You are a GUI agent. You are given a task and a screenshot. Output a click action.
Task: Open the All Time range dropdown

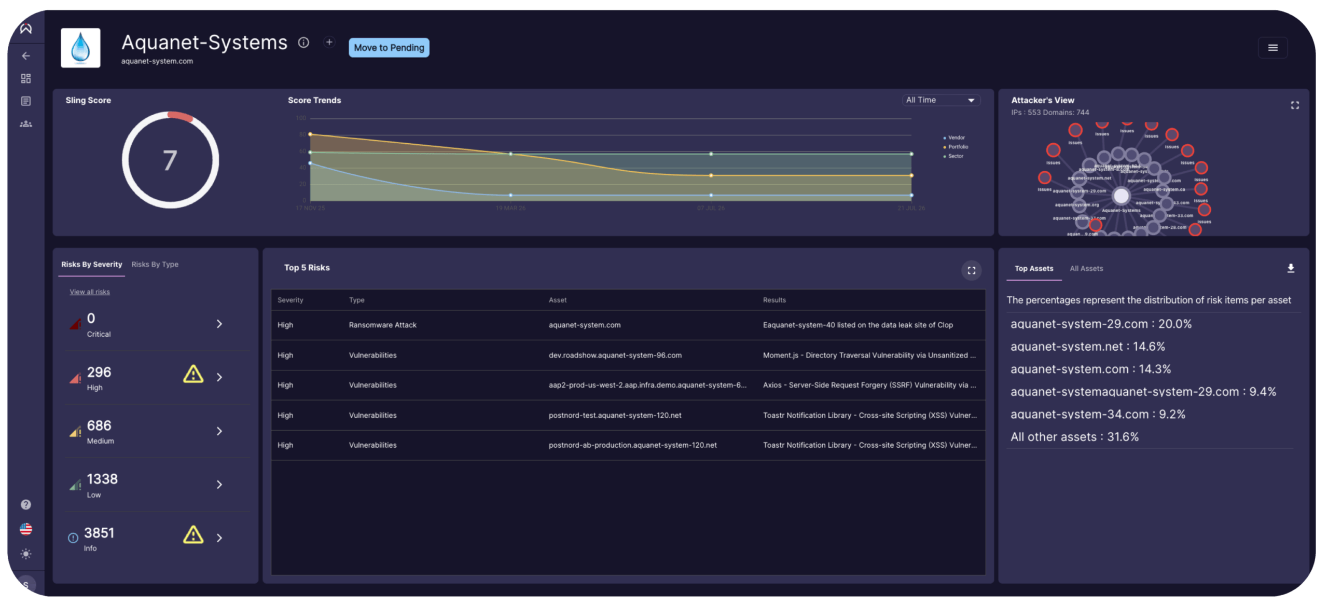[x=940, y=100]
